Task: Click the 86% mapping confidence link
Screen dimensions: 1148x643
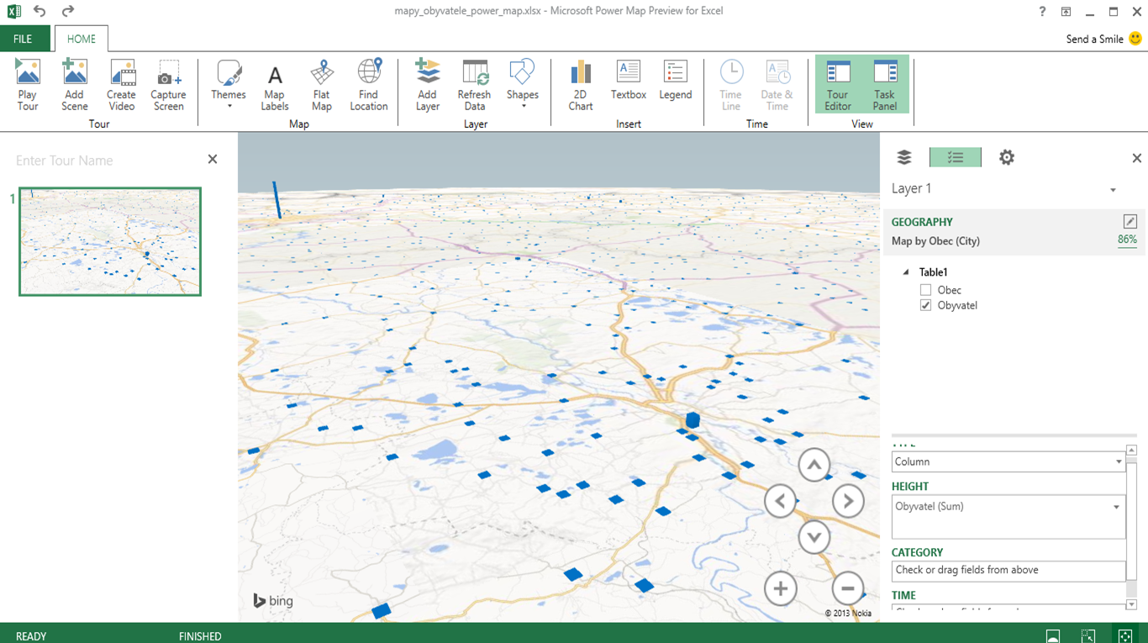Action: pos(1127,240)
